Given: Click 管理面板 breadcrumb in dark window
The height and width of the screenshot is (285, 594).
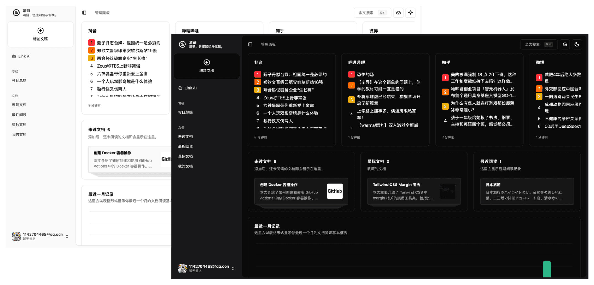Looking at the screenshot, I should point(268,44).
